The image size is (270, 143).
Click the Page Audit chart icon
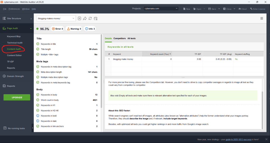tap(4, 28)
